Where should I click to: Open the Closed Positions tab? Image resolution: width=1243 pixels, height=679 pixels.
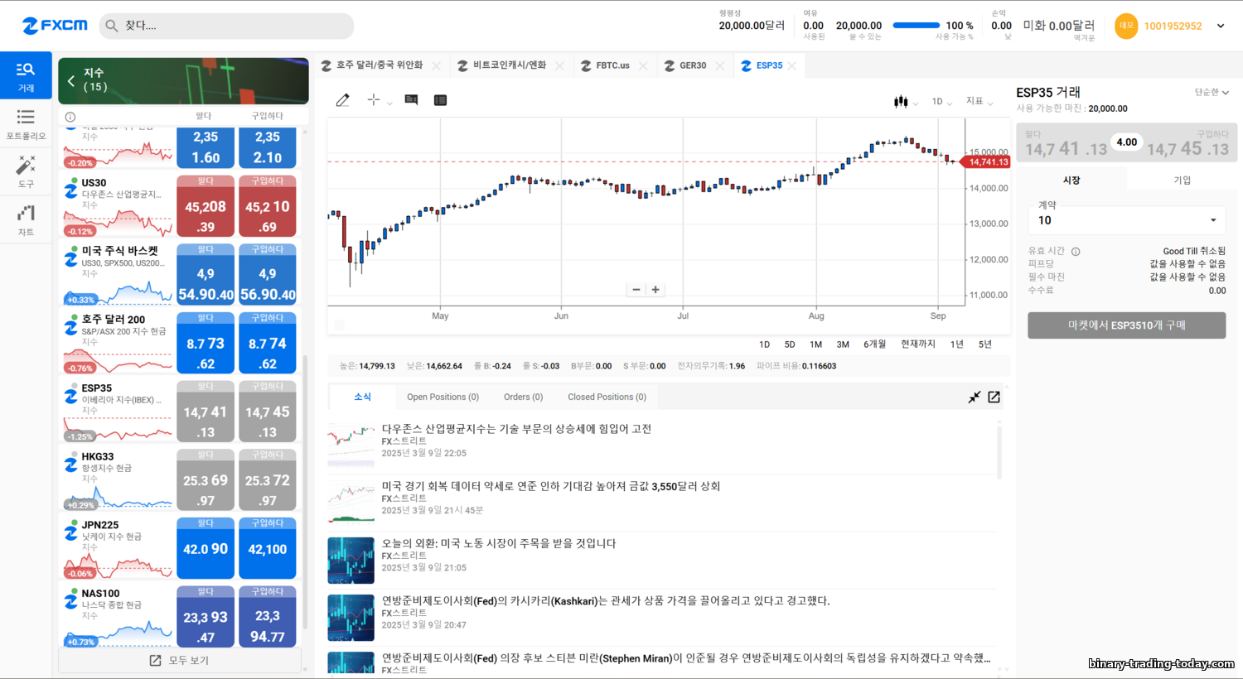pos(607,397)
